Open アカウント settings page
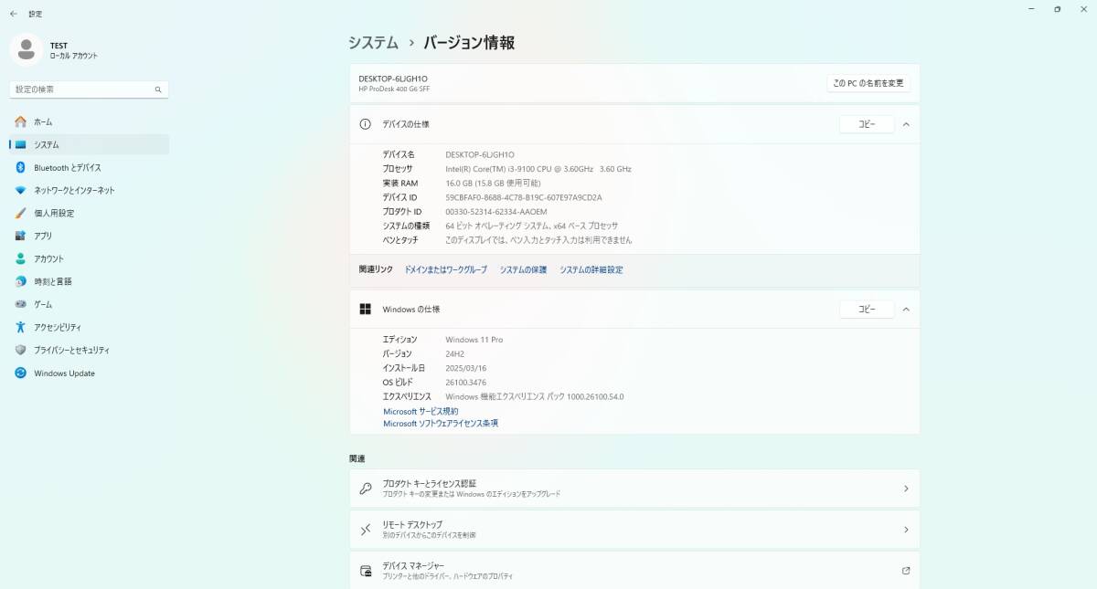Screen dimensions: 1097x589 click(89, 258)
